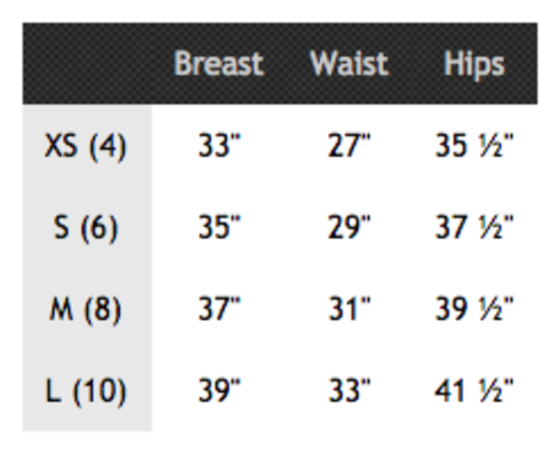Screen dimensions: 558x454
Task: Click the Waist column header
Action: click(349, 64)
